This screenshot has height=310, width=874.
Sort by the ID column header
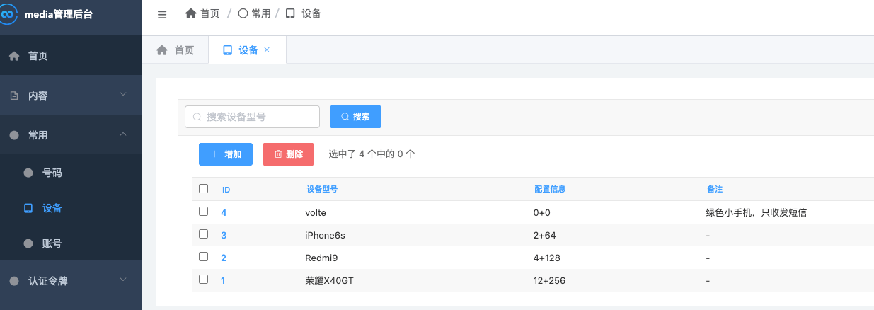226,190
